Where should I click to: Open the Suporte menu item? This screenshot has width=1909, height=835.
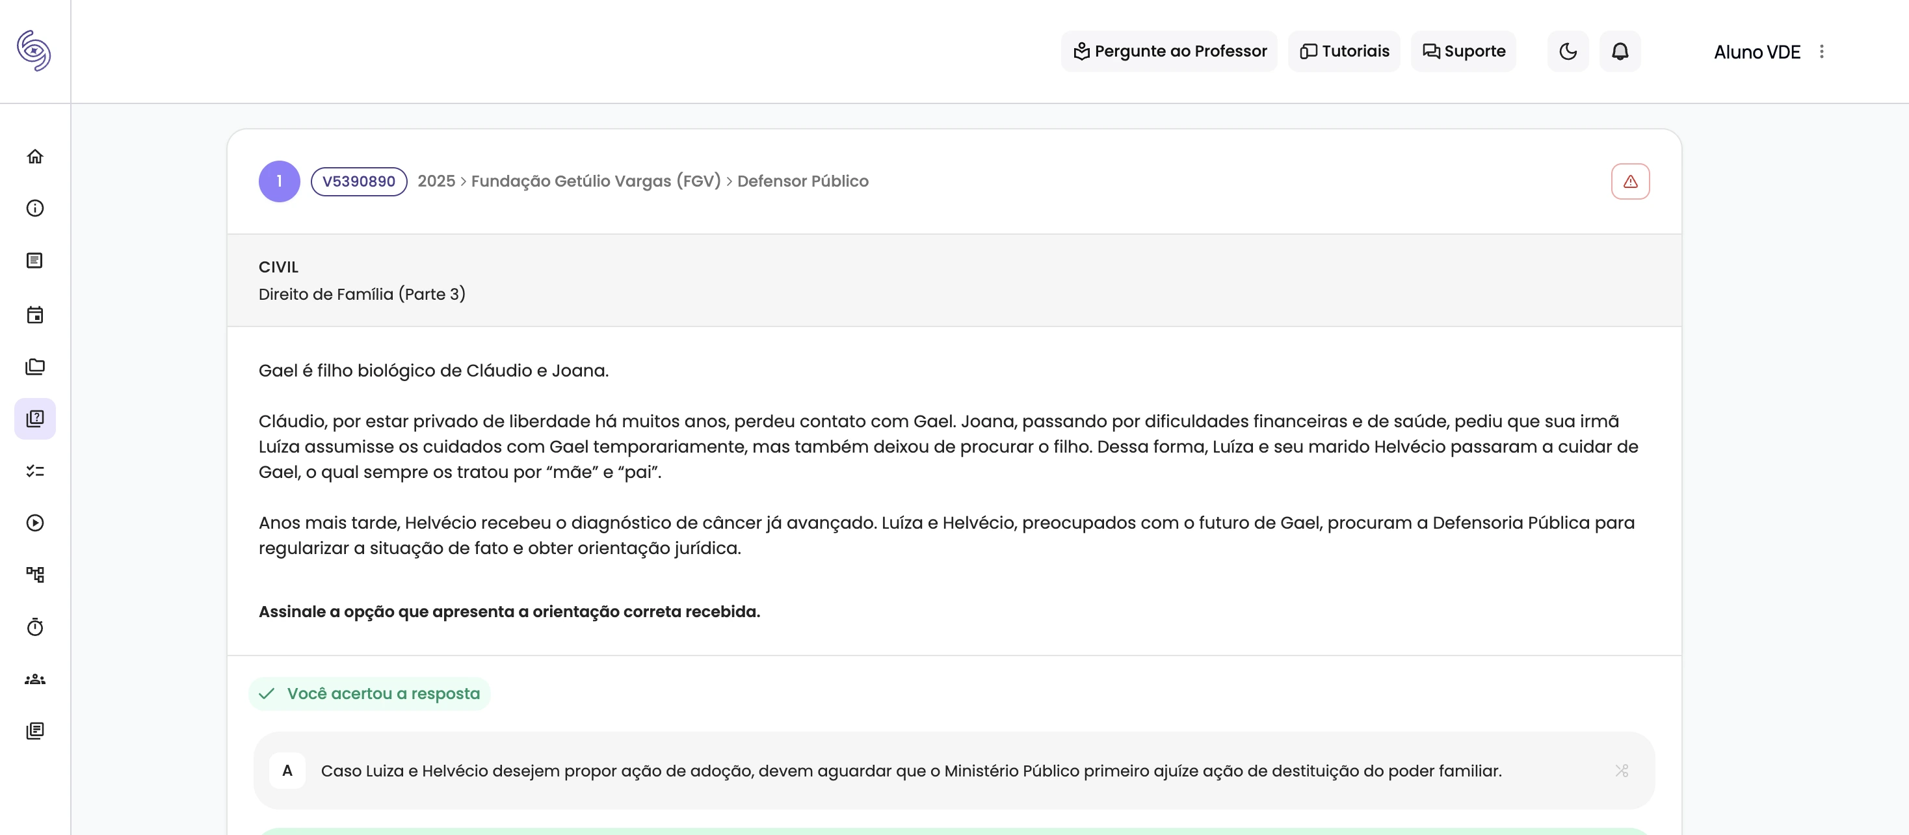(1463, 51)
